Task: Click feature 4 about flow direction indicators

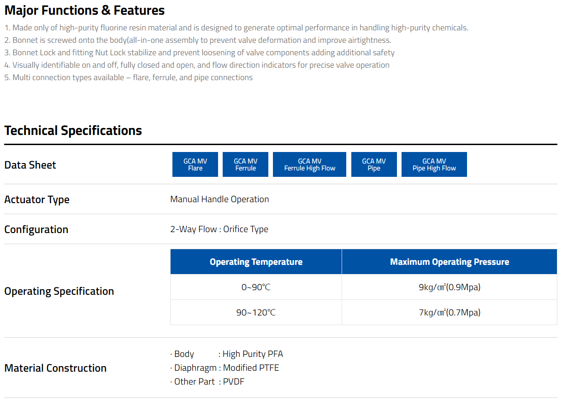Action: tap(197, 65)
